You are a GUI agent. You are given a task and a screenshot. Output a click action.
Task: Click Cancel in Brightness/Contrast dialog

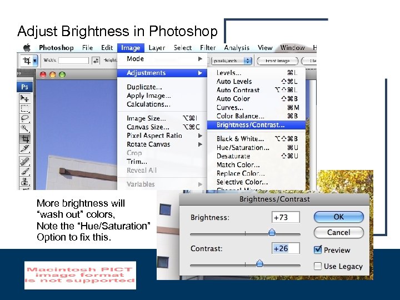pyautogui.click(x=338, y=232)
